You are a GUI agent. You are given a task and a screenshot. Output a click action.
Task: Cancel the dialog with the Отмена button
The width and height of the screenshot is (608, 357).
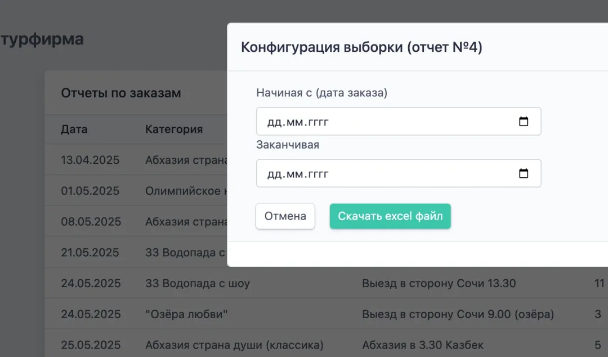point(285,216)
